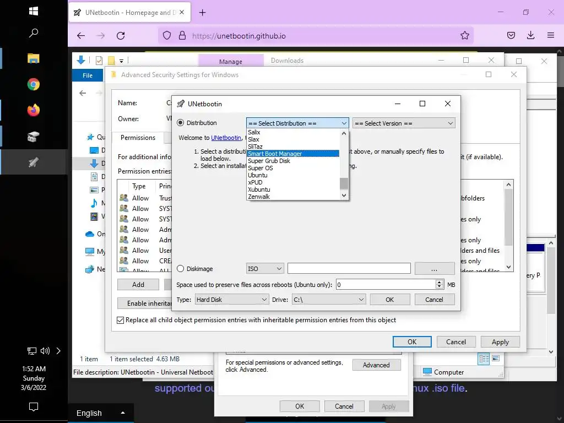Screen dimensions: 564x423
Task: Open the Select Version dropdown
Action: point(404,123)
